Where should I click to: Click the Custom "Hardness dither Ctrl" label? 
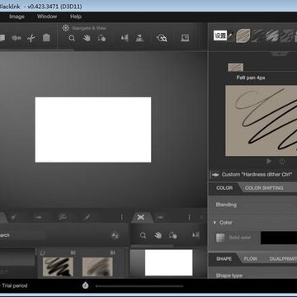coord(257,175)
